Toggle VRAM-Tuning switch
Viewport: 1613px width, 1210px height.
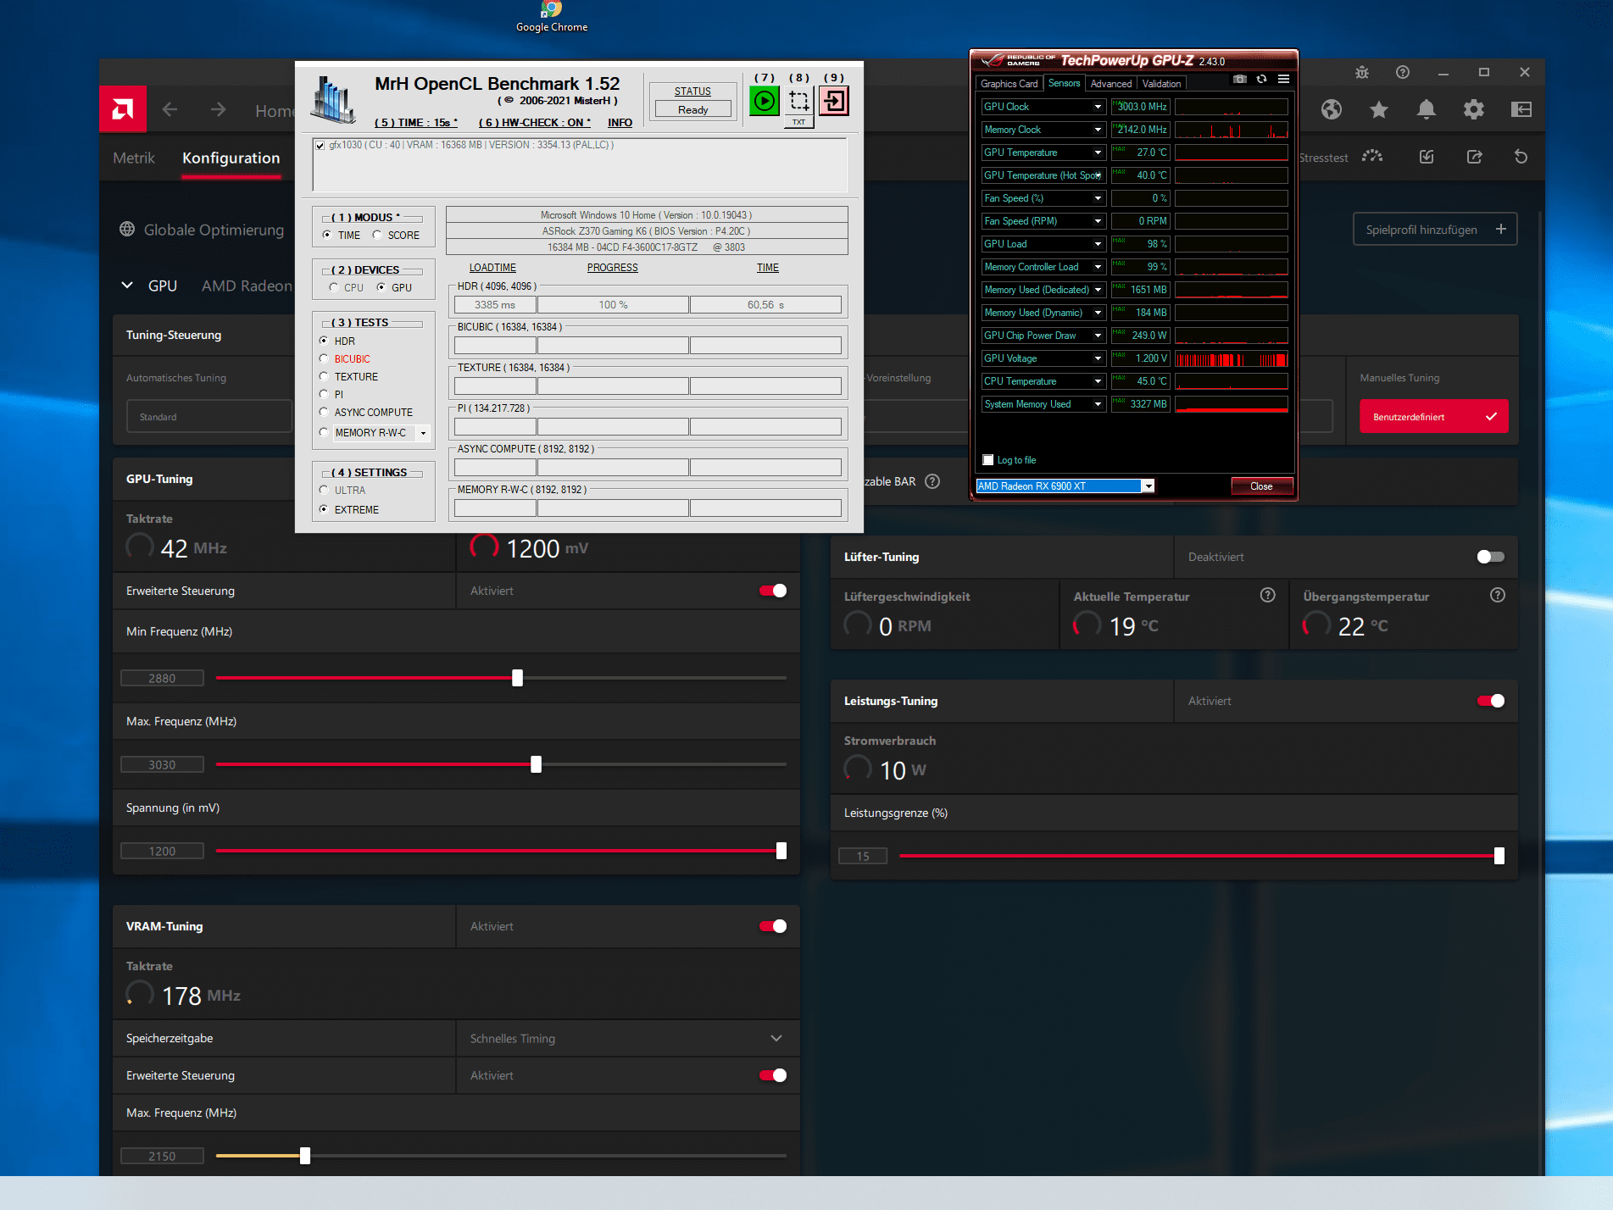click(772, 926)
